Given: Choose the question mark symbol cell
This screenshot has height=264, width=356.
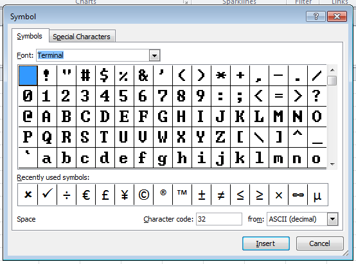Looking at the screenshot, I should pyautogui.click(x=317, y=96).
